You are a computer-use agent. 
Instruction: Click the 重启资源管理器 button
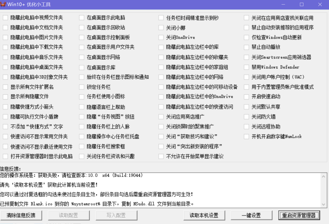(299, 215)
